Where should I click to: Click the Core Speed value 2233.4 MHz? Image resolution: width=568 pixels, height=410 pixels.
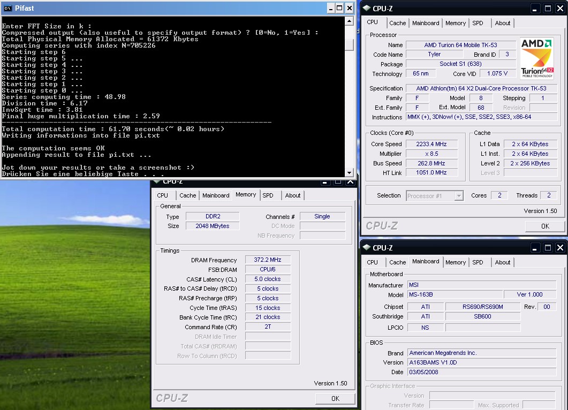tap(431, 144)
